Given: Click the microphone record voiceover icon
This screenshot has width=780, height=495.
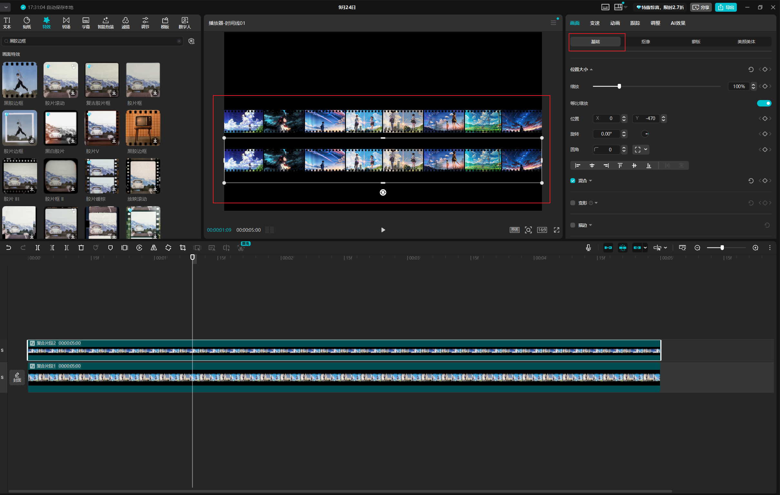Looking at the screenshot, I should pyautogui.click(x=589, y=248).
